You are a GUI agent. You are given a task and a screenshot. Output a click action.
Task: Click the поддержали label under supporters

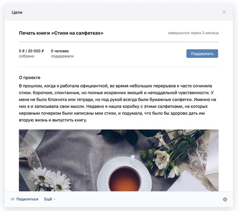(x=62, y=56)
